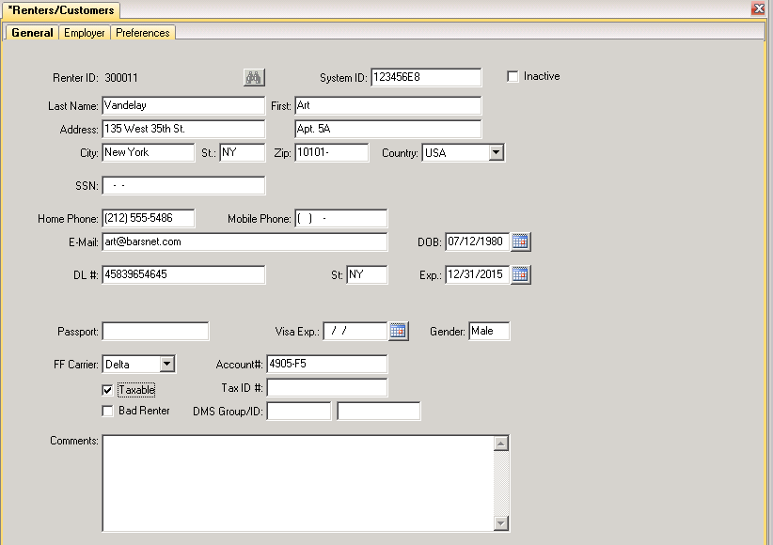Image resolution: width=773 pixels, height=545 pixels.
Task: Uncheck the Taxable checkbox
Action: click(x=107, y=390)
